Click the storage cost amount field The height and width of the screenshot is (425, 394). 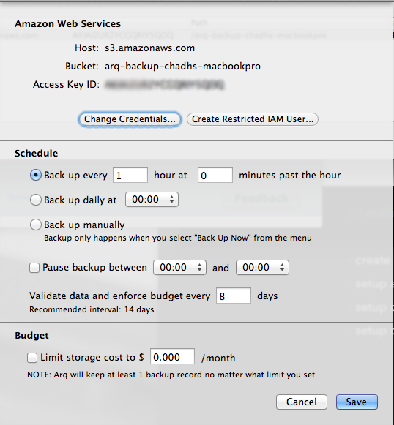[x=172, y=357]
